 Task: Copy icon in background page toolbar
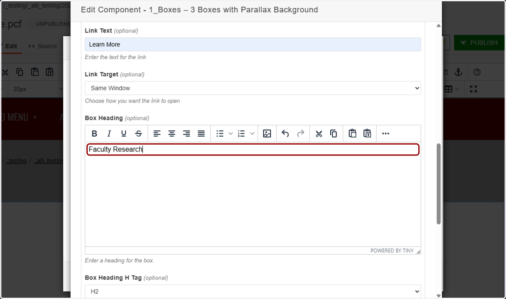click(20, 72)
